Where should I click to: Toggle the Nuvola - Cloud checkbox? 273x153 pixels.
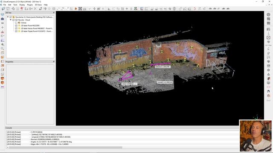tap(13, 20)
